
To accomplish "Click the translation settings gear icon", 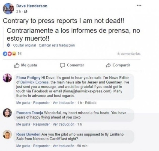I will (x=8, y=45).
